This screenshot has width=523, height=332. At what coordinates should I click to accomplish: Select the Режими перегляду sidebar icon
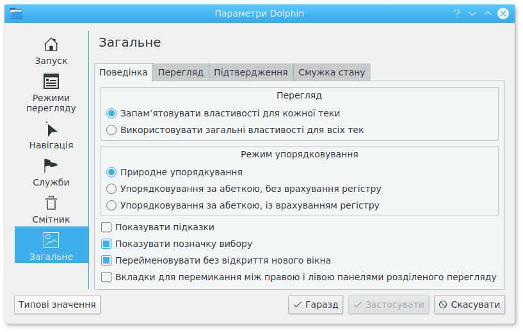[x=51, y=82]
